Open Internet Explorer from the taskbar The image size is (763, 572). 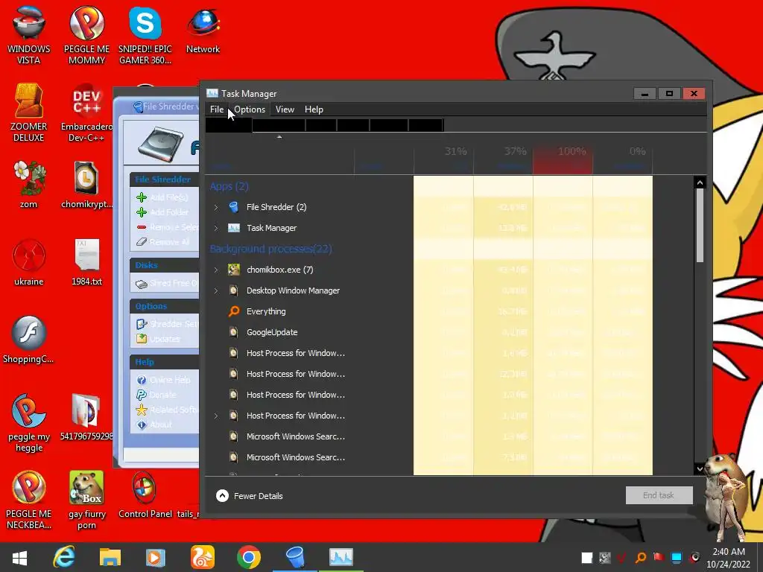pos(64,557)
